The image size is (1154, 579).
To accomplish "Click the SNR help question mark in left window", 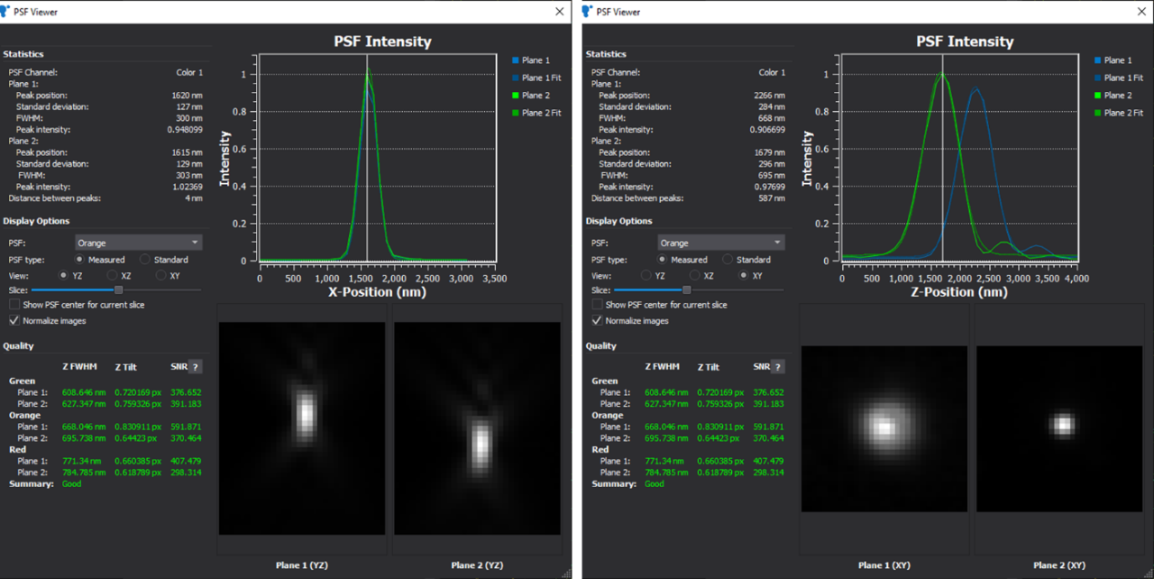I will pyautogui.click(x=196, y=366).
